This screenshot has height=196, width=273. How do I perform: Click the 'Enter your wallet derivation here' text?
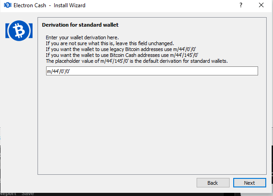[x=82, y=37]
